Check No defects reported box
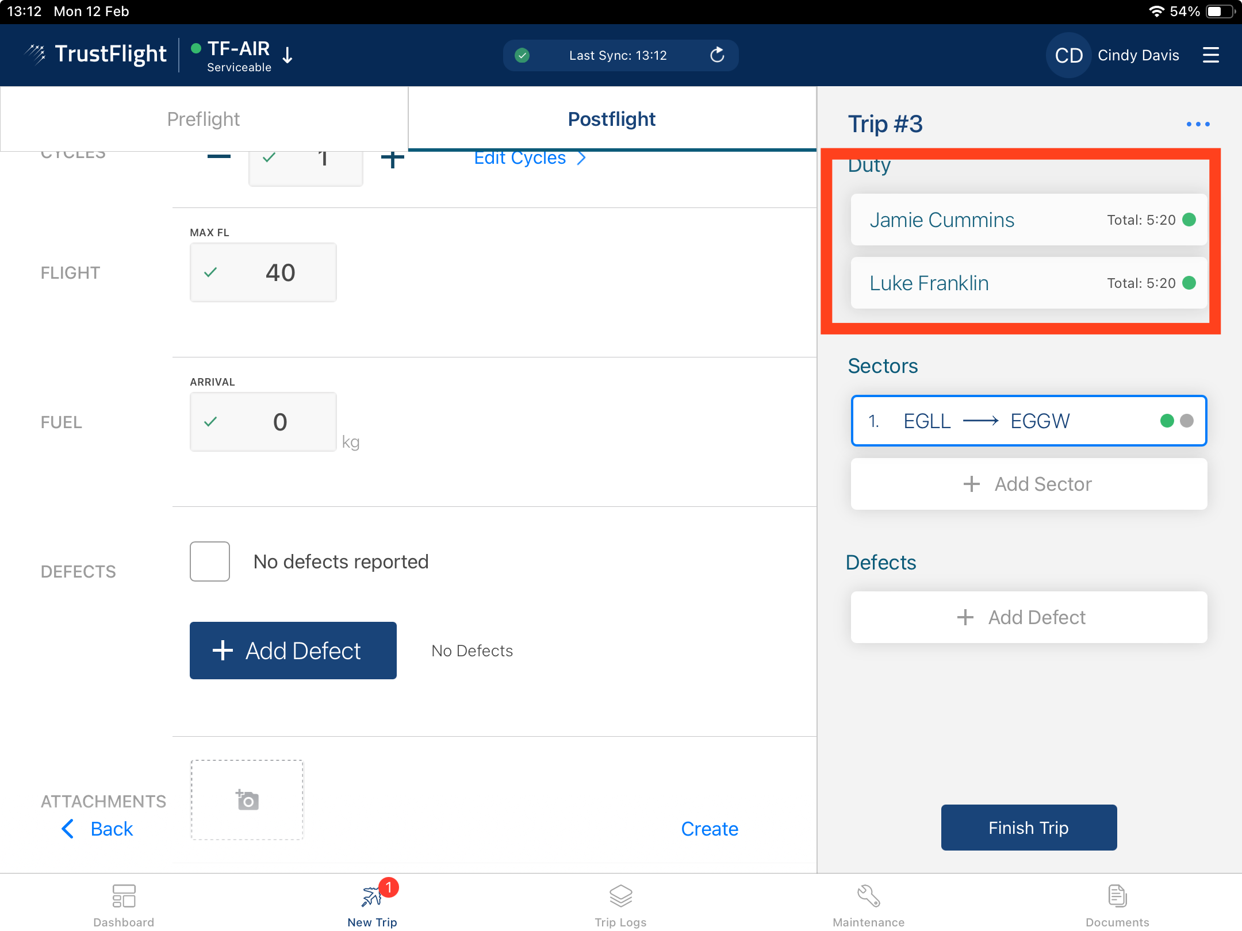This screenshot has height=931, width=1242. (210, 561)
